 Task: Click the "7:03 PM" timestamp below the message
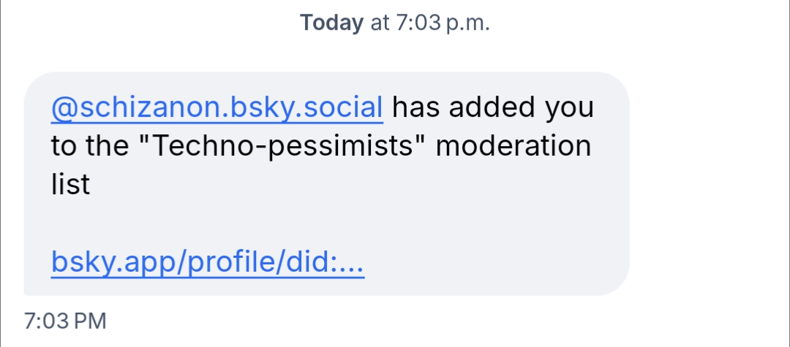[65, 321]
